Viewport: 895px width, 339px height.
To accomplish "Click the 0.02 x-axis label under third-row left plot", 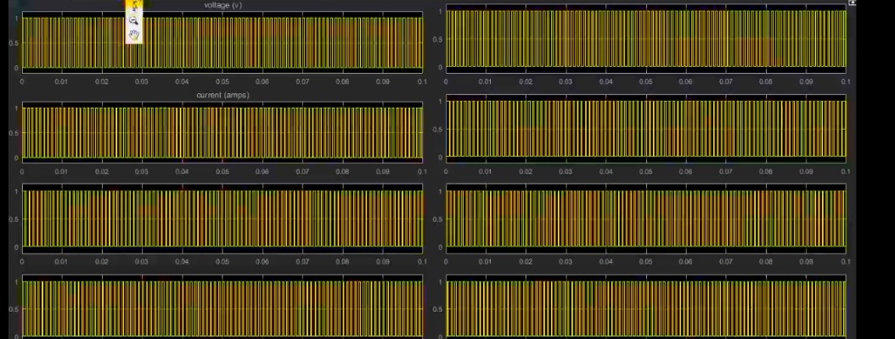I will [102, 262].
